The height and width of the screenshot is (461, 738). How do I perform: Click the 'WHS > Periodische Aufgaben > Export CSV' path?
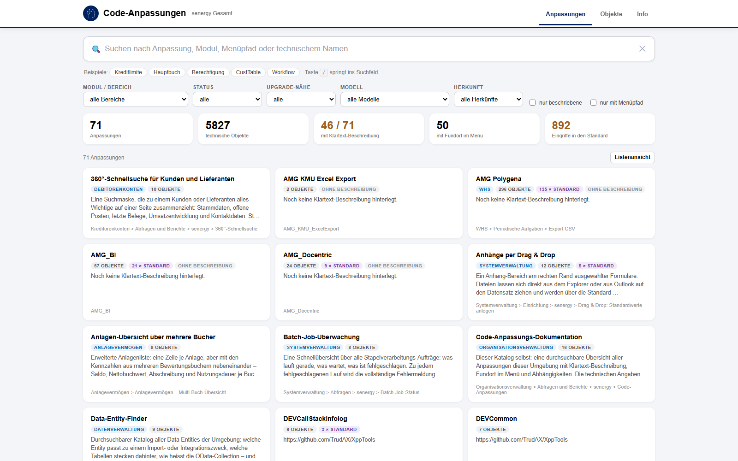[525, 229]
